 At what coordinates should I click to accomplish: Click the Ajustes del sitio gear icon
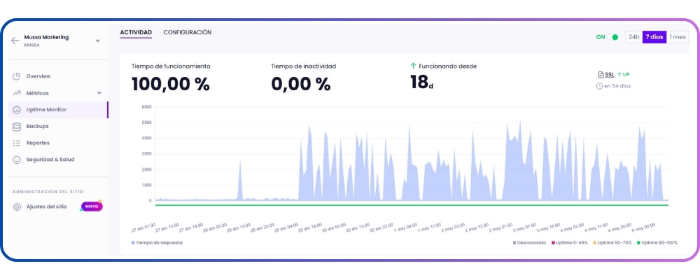[17, 206]
